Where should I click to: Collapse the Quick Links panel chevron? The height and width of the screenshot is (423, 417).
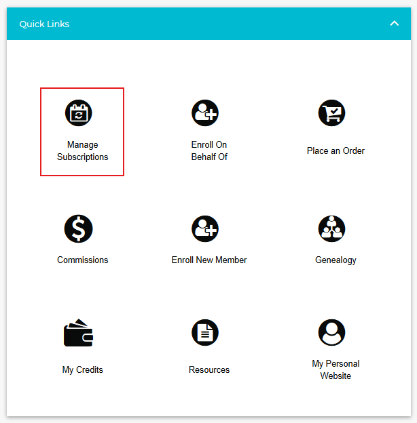(395, 24)
